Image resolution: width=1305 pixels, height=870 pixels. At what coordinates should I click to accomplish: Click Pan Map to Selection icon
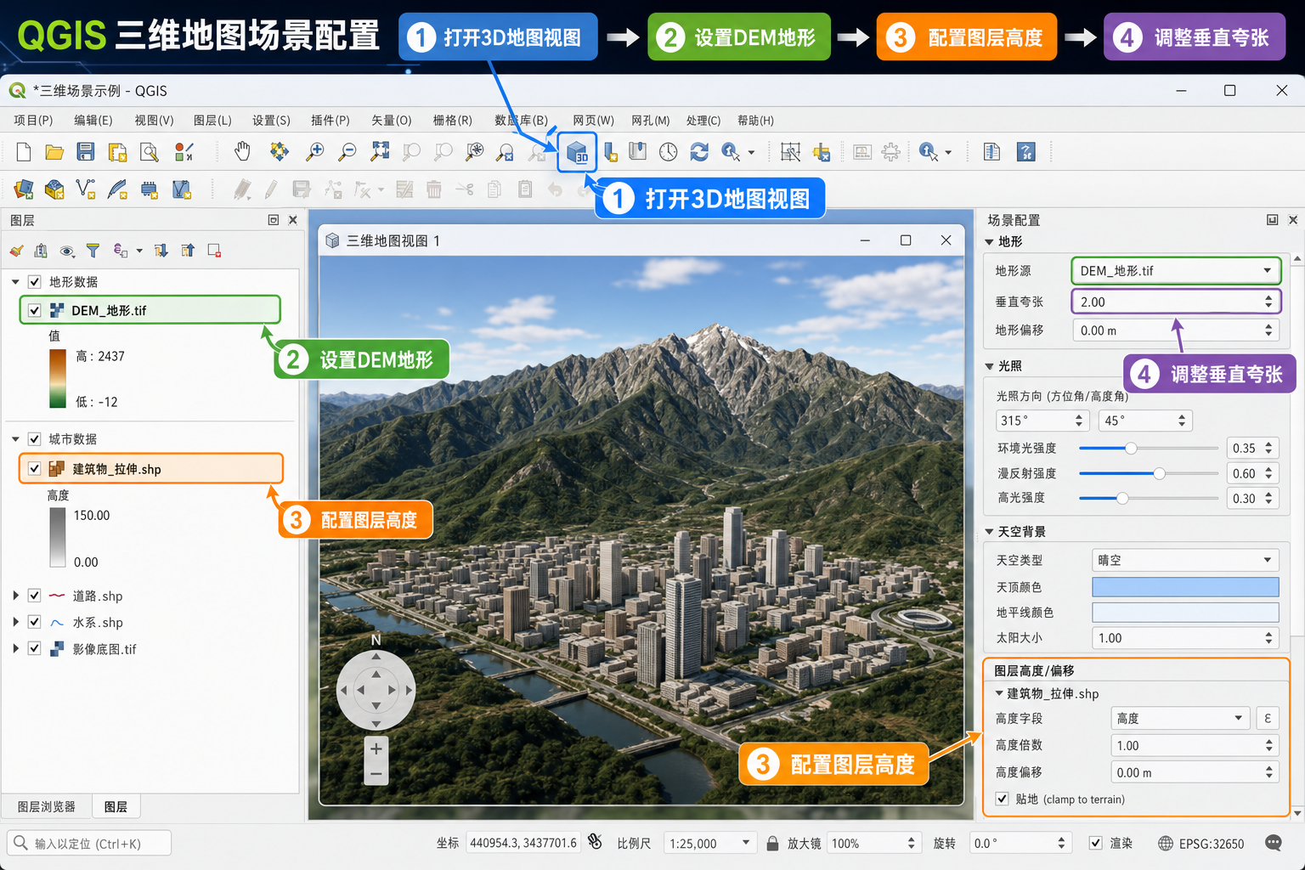[279, 152]
